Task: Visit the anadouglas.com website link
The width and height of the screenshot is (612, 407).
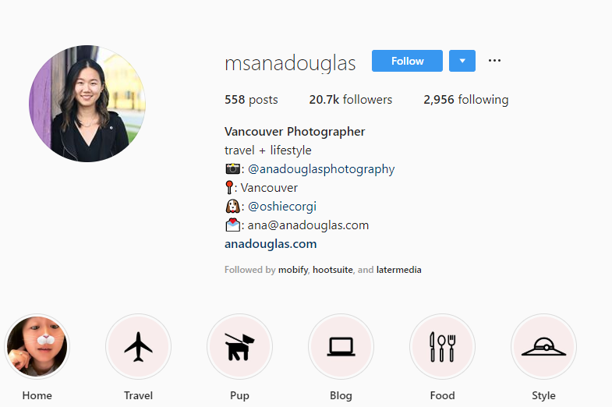Action: click(x=271, y=244)
